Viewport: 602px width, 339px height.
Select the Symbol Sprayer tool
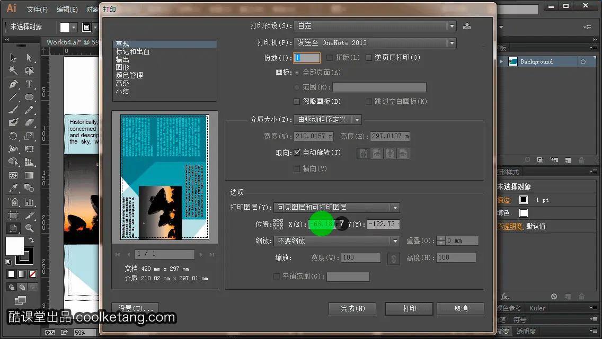(x=13, y=202)
